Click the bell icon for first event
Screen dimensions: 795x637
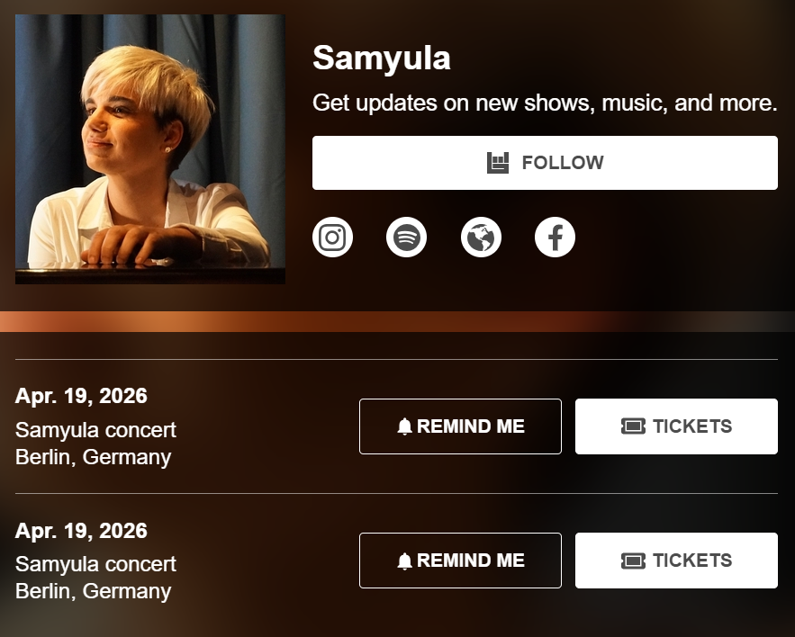(x=404, y=426)
